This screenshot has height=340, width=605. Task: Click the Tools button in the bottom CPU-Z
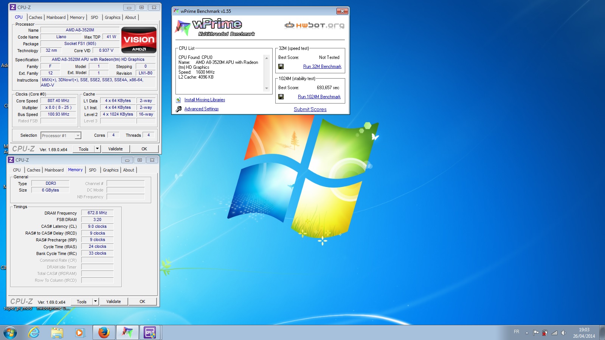click(x=82, y=301)
